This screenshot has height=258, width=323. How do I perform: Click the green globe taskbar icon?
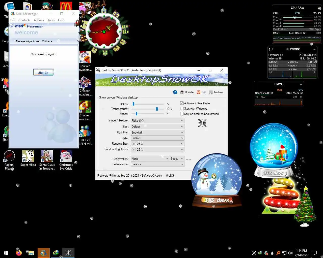[x=56, y=253]
